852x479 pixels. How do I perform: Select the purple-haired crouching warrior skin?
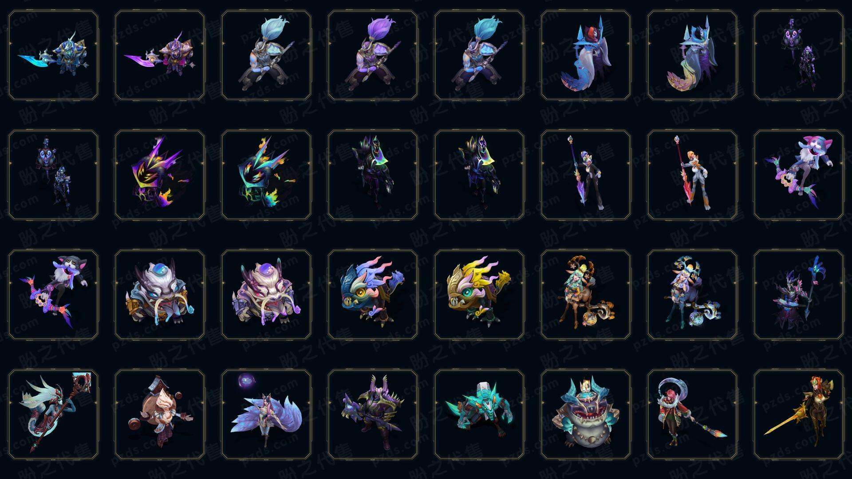click(373, 55)
